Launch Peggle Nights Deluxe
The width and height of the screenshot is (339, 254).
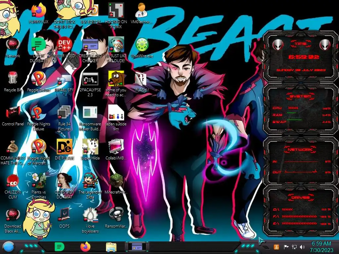pos(38,112)
